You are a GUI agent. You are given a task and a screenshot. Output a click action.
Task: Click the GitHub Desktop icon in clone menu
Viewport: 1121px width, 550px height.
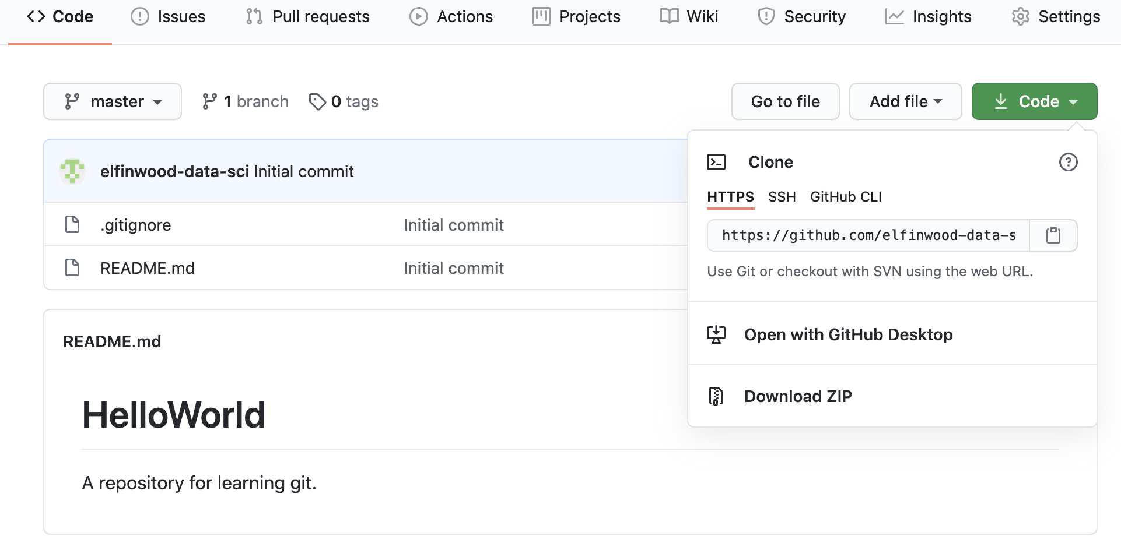point(716,334)
